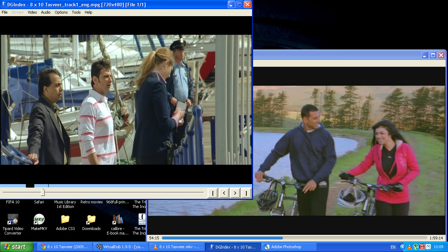
Task: Open the Help menu in DGIndex
Action: pyautogui.click(x=89, y=12)
